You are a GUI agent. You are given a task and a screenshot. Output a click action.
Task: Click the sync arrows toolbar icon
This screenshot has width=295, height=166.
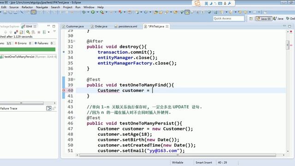pos(216,12)
